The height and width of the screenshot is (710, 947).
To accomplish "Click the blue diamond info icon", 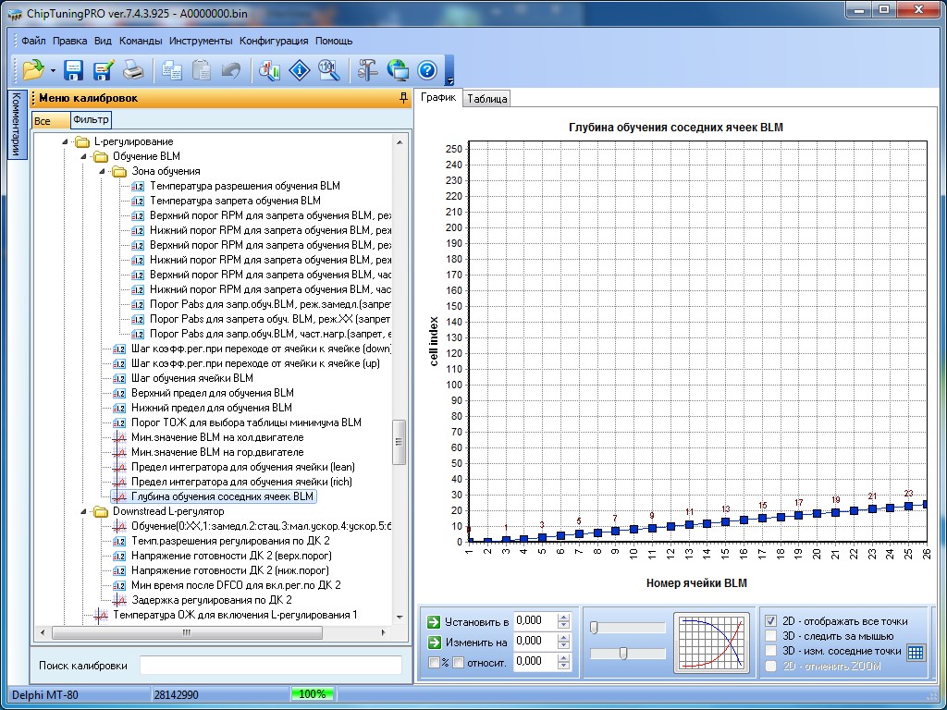I will pyautogui.click(x=299, y=70).
